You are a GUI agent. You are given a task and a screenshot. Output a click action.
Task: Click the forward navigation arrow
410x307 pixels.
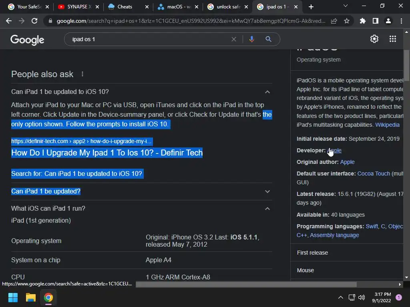pyautogui.click(x=22, y=21)
